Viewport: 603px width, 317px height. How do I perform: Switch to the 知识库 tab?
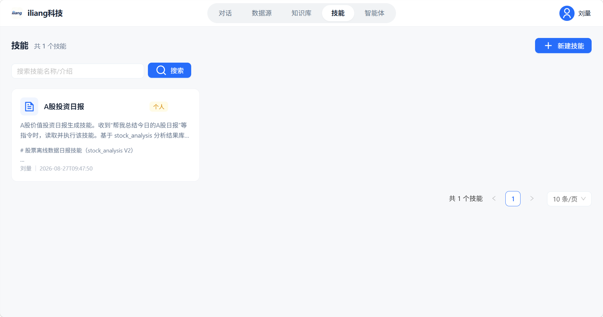(301, 13)
